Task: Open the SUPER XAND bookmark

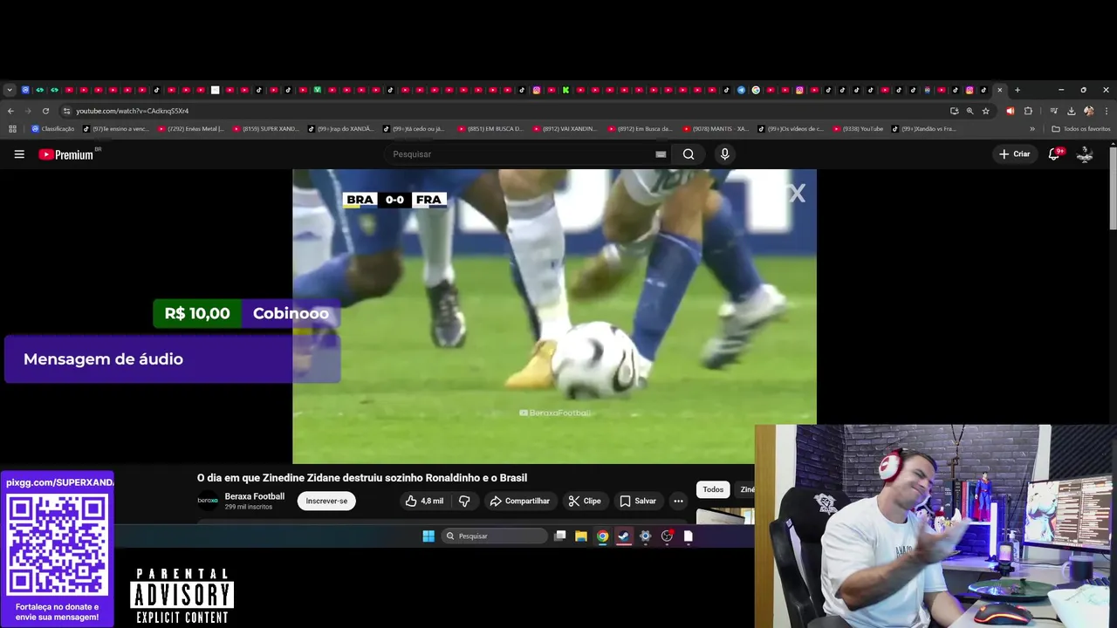Action: 266,129
